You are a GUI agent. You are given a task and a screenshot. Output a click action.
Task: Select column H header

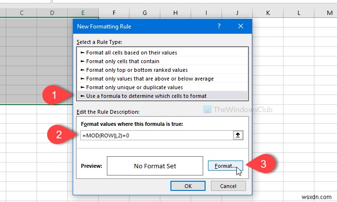point(176,13)
